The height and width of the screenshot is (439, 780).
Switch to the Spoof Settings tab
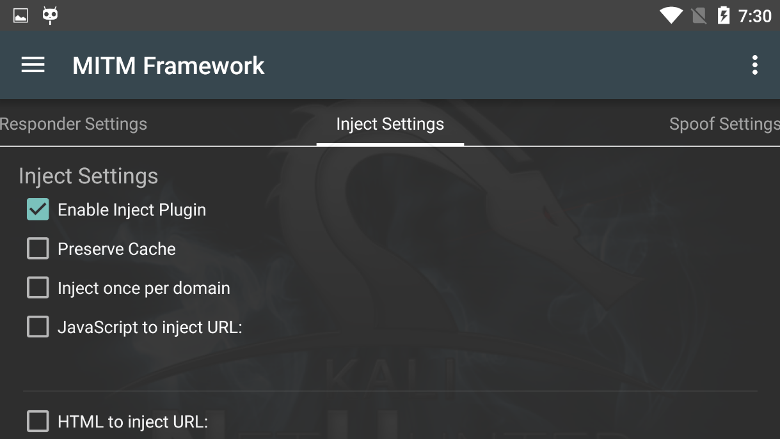click(724, 124)
